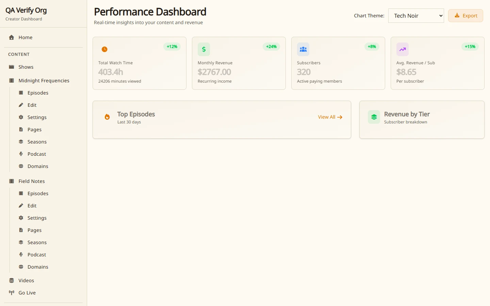Screen dimensions: 490x306
Task: Open Settings label under Midnight Frequencies
Action: (37, 117)
